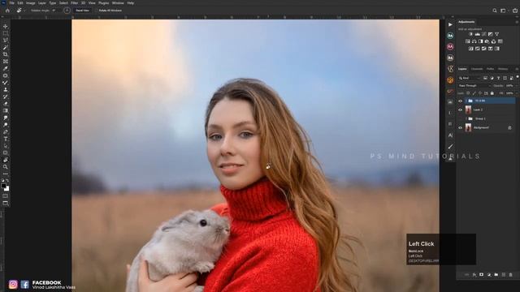Viewport: 520px width, 292px height.
Task: Select the Brush tool
Action: click(6, 83)
